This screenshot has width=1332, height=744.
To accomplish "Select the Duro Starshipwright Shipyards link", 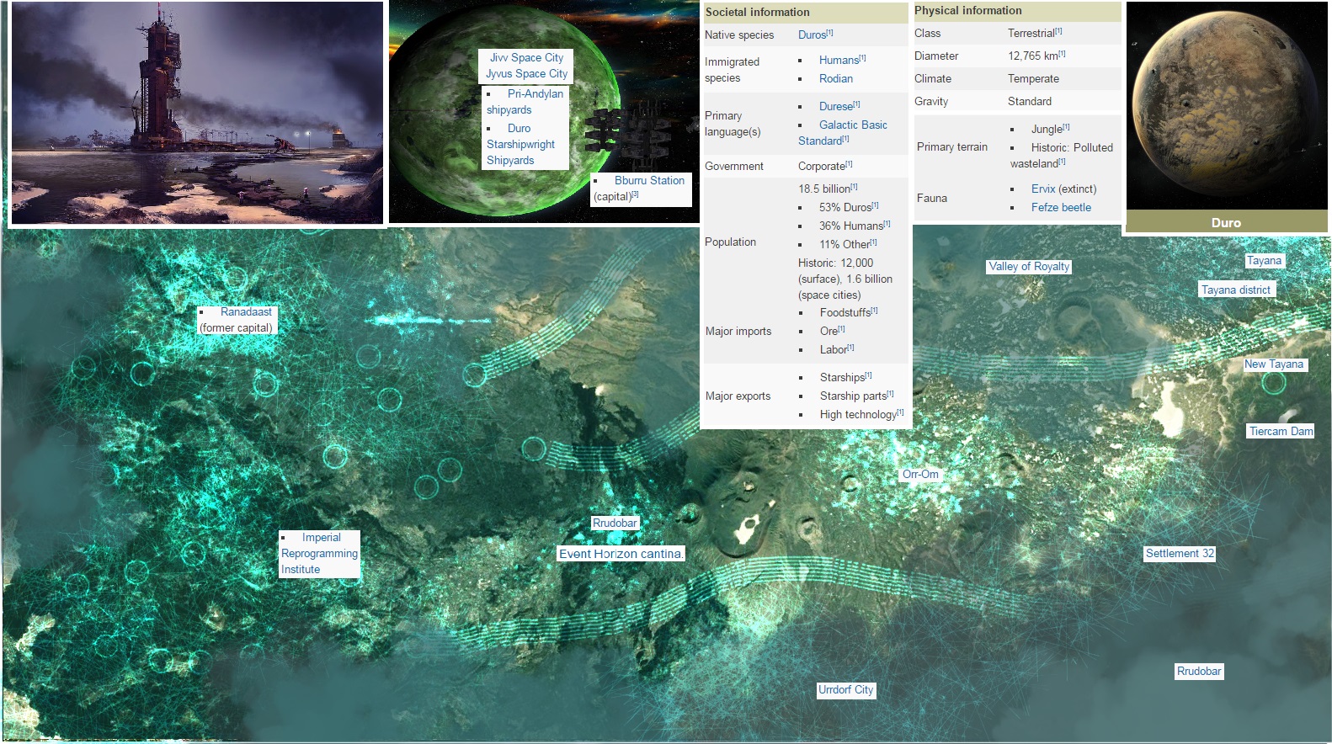I will coord(520,145).
